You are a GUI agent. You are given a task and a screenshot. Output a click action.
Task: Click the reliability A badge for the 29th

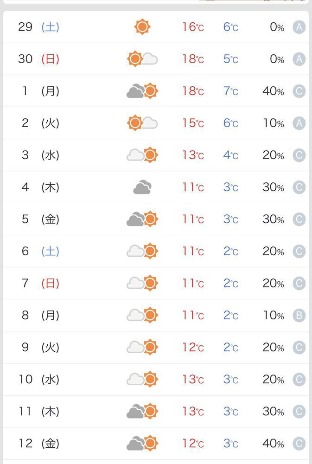pyautogui.click(x=299, y=27)
